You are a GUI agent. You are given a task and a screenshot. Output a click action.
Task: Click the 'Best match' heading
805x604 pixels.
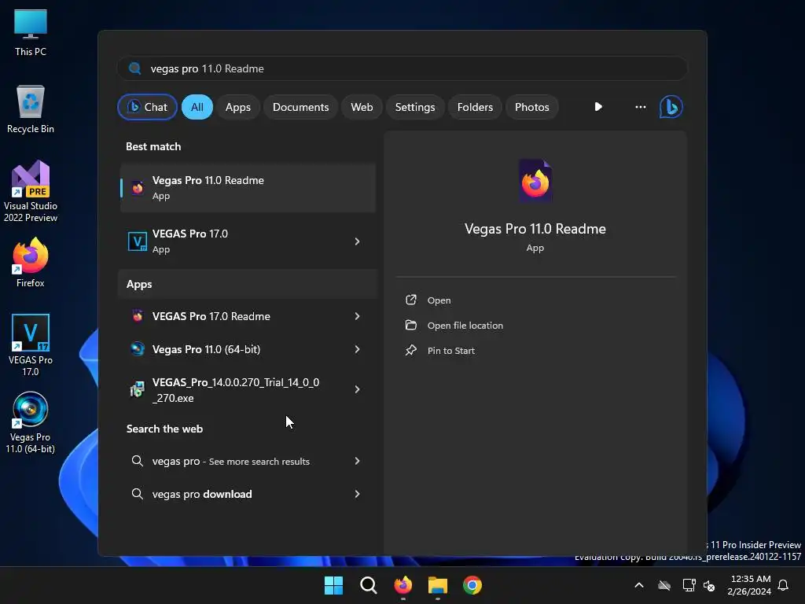[153, 146]
